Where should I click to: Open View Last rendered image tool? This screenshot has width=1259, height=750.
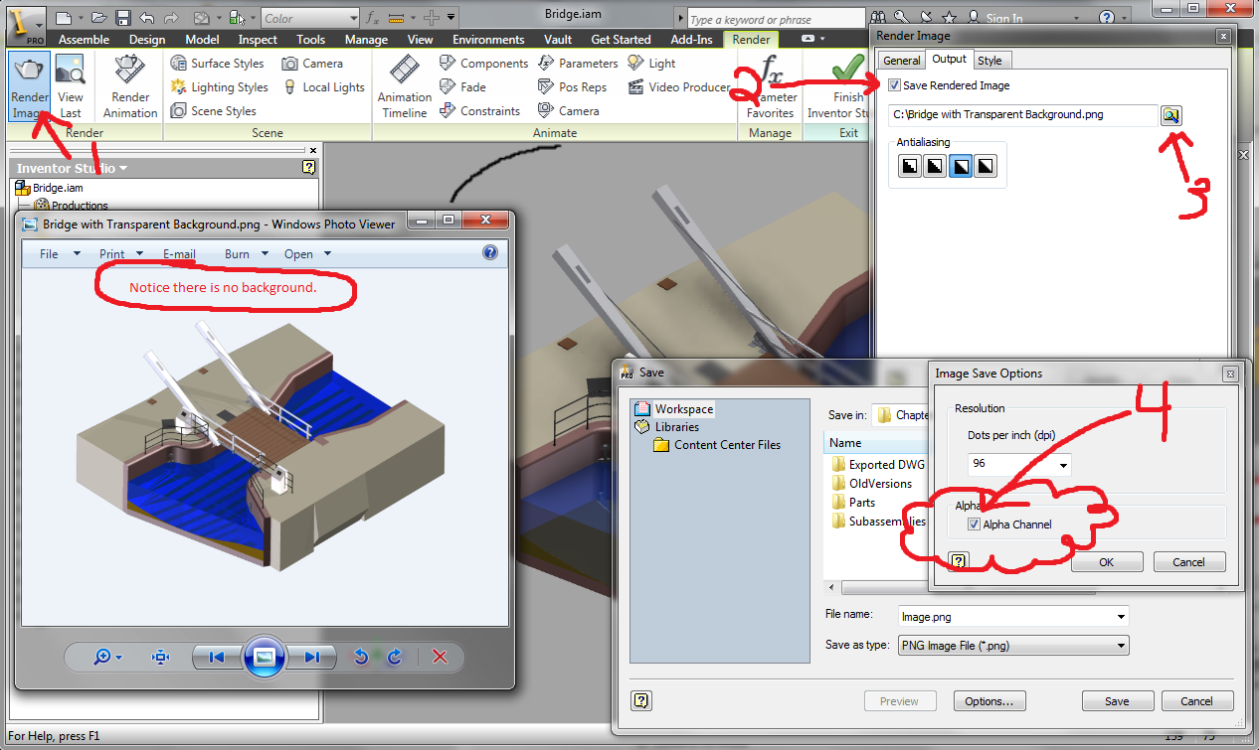point(71,86)
